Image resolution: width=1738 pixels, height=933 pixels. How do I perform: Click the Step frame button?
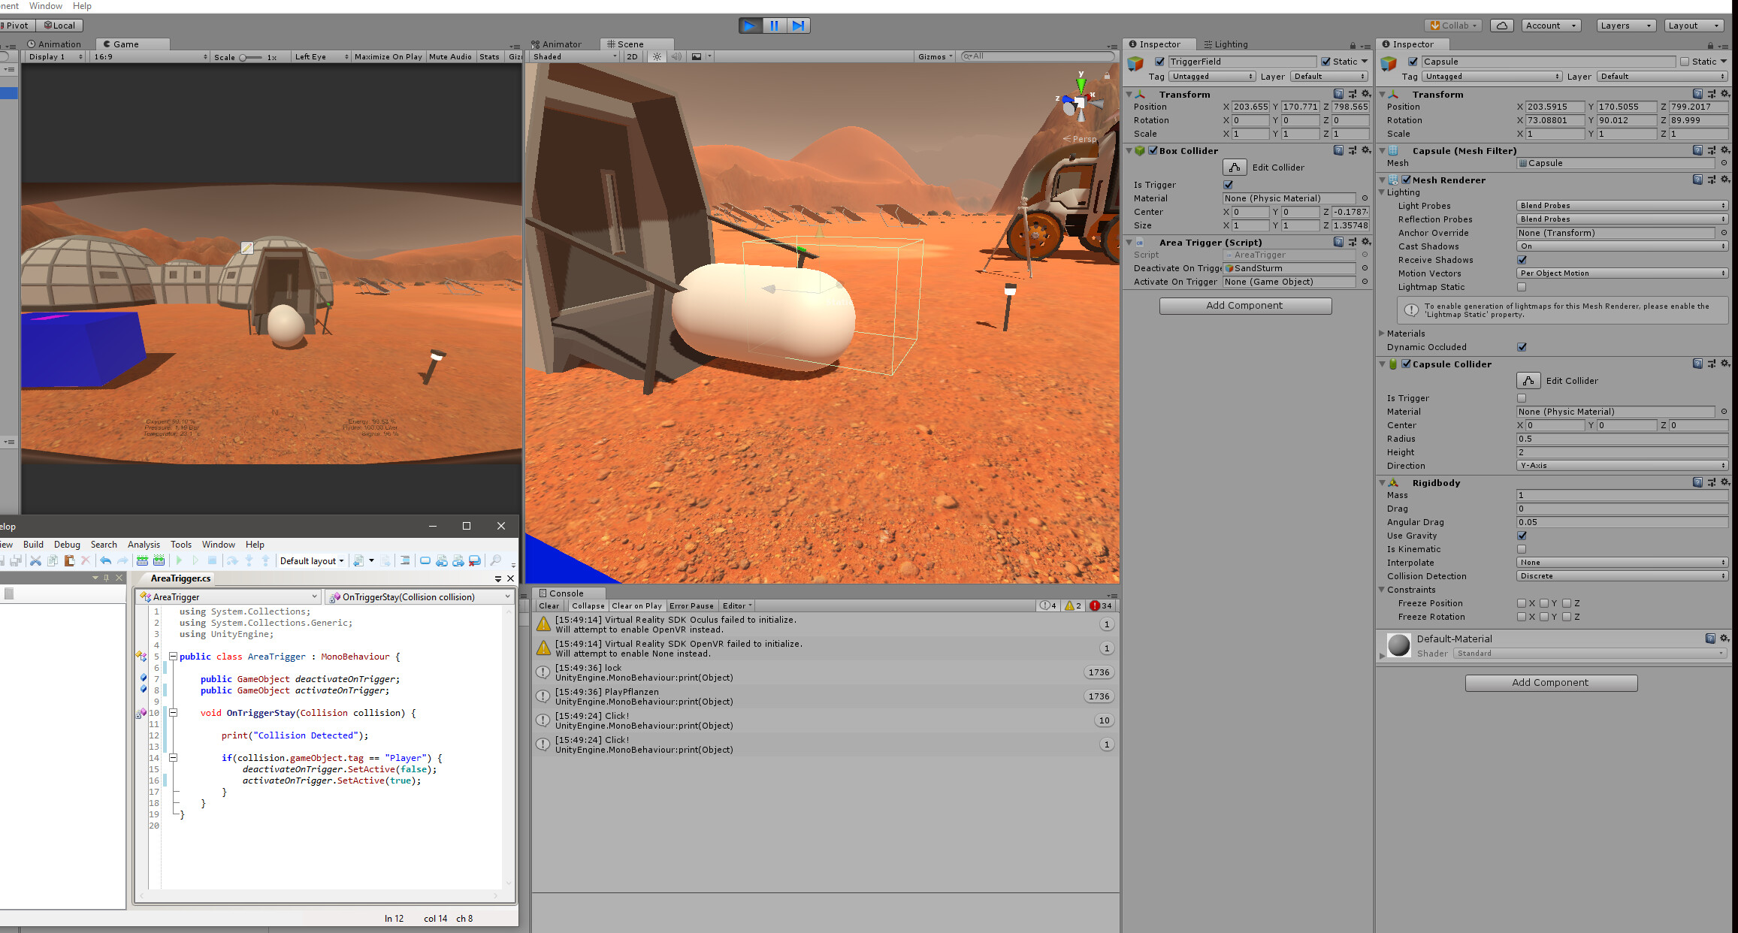point(798,26)
